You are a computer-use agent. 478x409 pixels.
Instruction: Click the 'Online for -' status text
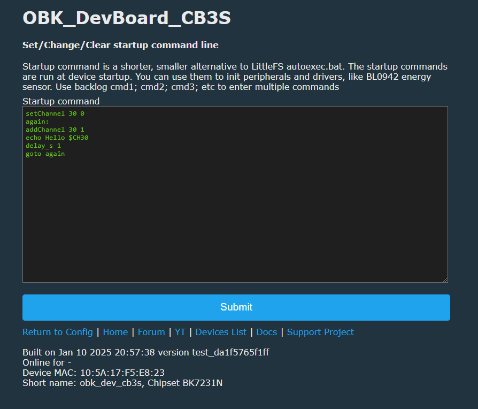coord(47,362)
